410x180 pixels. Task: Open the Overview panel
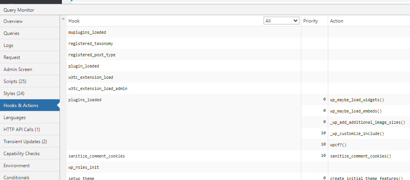[30, 21]
